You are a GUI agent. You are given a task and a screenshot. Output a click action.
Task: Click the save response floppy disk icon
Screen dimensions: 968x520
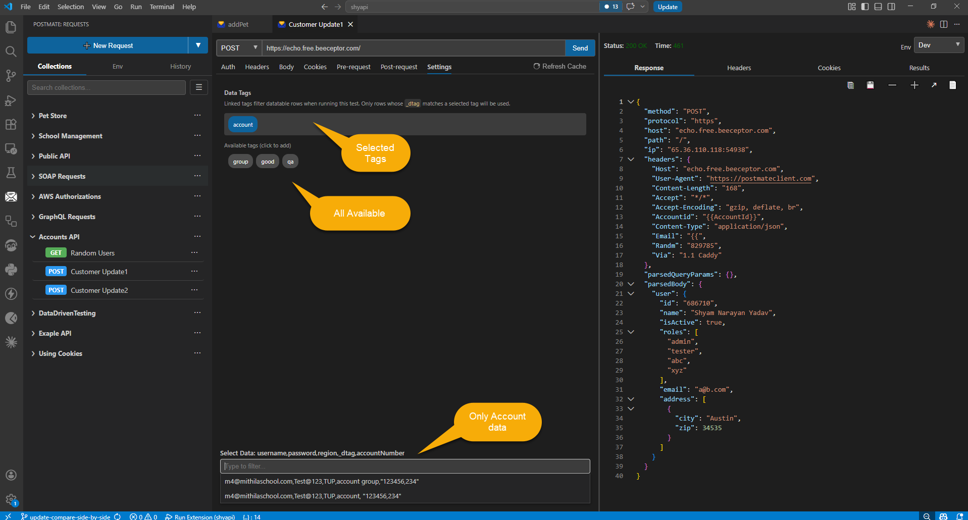870,85
